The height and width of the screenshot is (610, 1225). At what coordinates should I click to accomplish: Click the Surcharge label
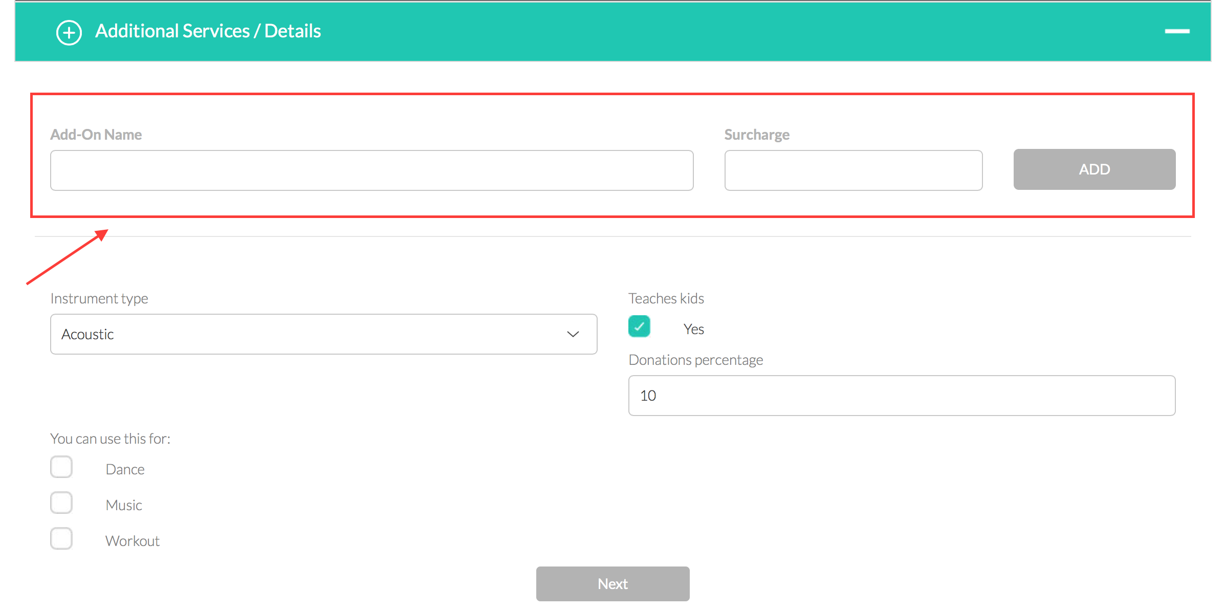(x=757, y=135)
